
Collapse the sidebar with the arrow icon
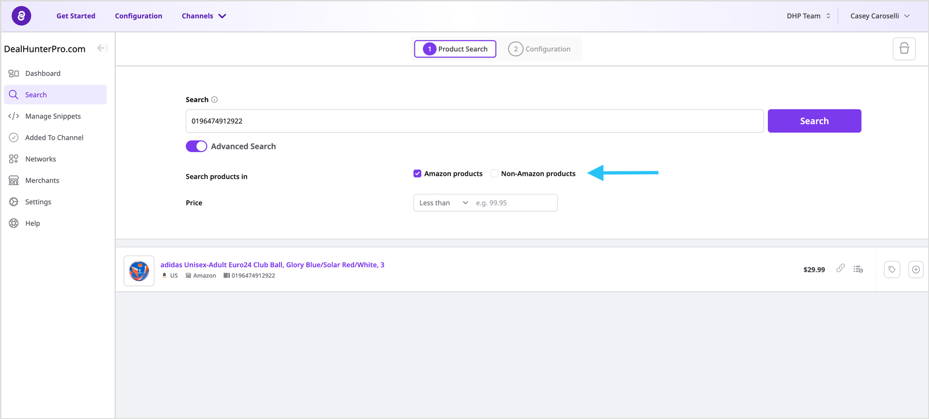click(x=102, y=48)
